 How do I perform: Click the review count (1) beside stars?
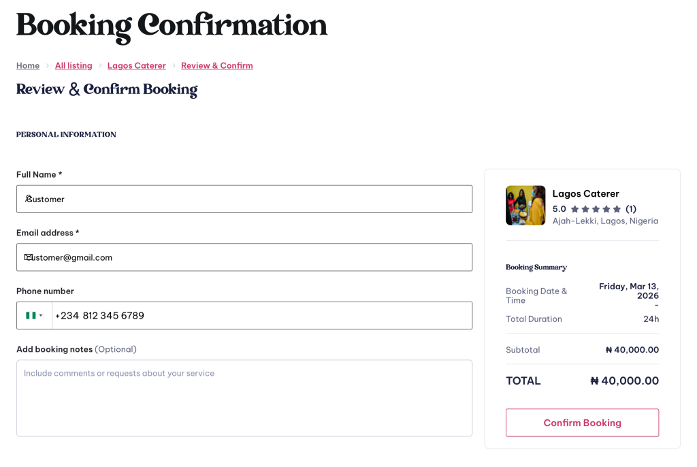(x=631, y=209)
